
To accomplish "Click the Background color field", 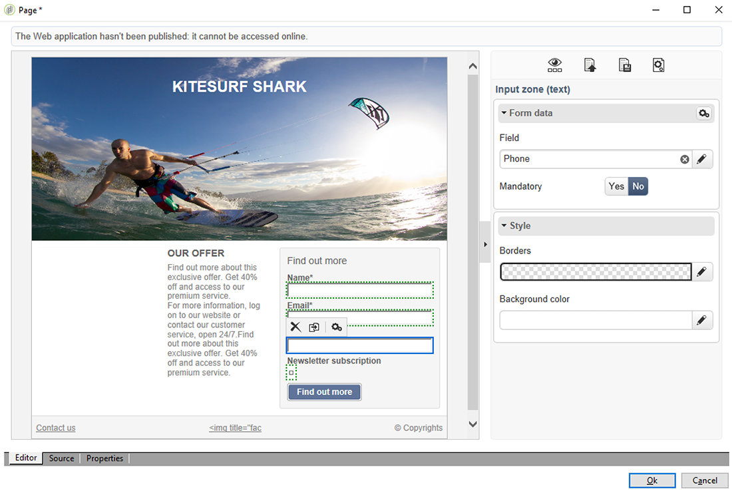I will (596, 320).
